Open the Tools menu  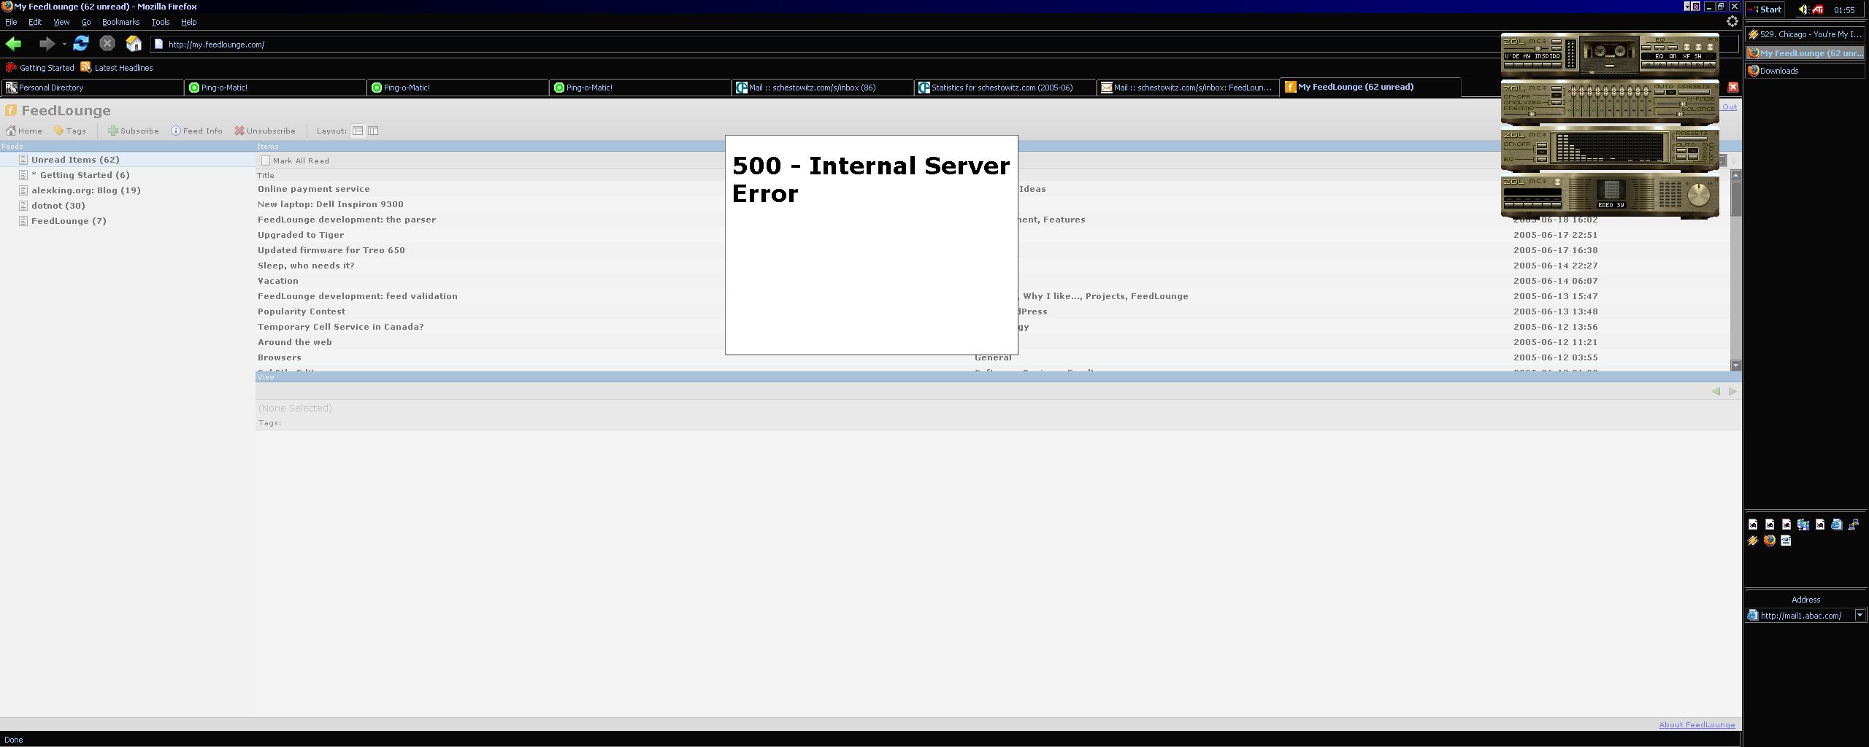pos(160,22)
